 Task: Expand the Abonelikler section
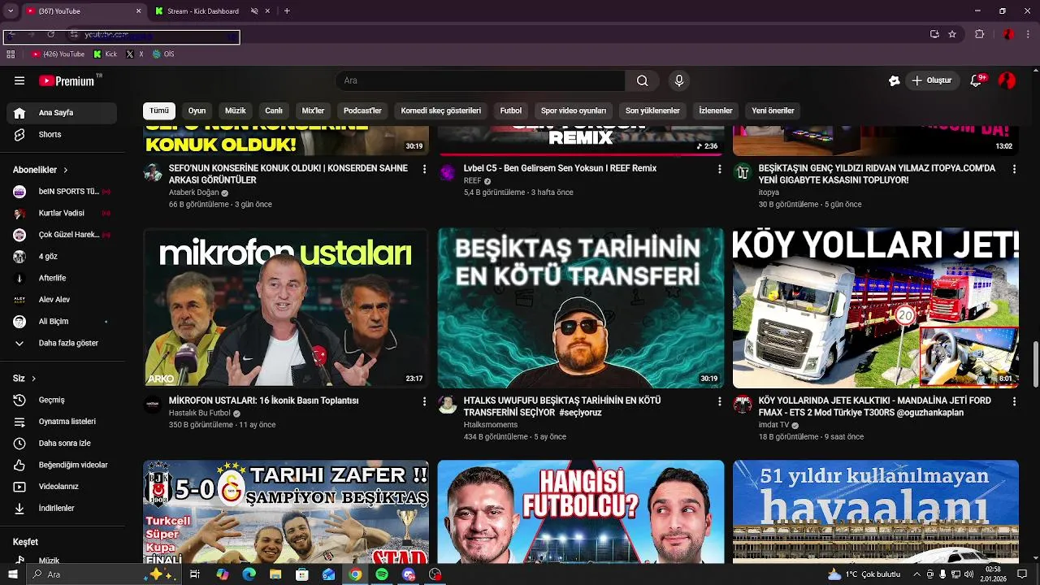click(x=41, y=170)
